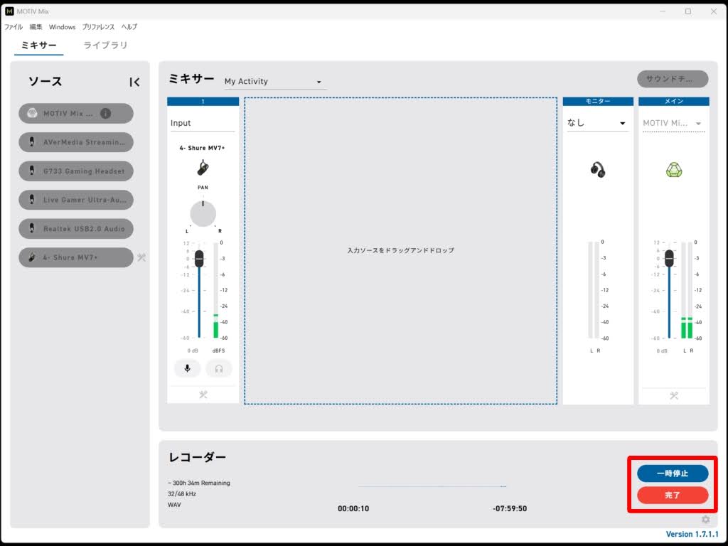Click the recorder settings gear icon
Viewport: 728px width, 546px height.
click(705, 520)
